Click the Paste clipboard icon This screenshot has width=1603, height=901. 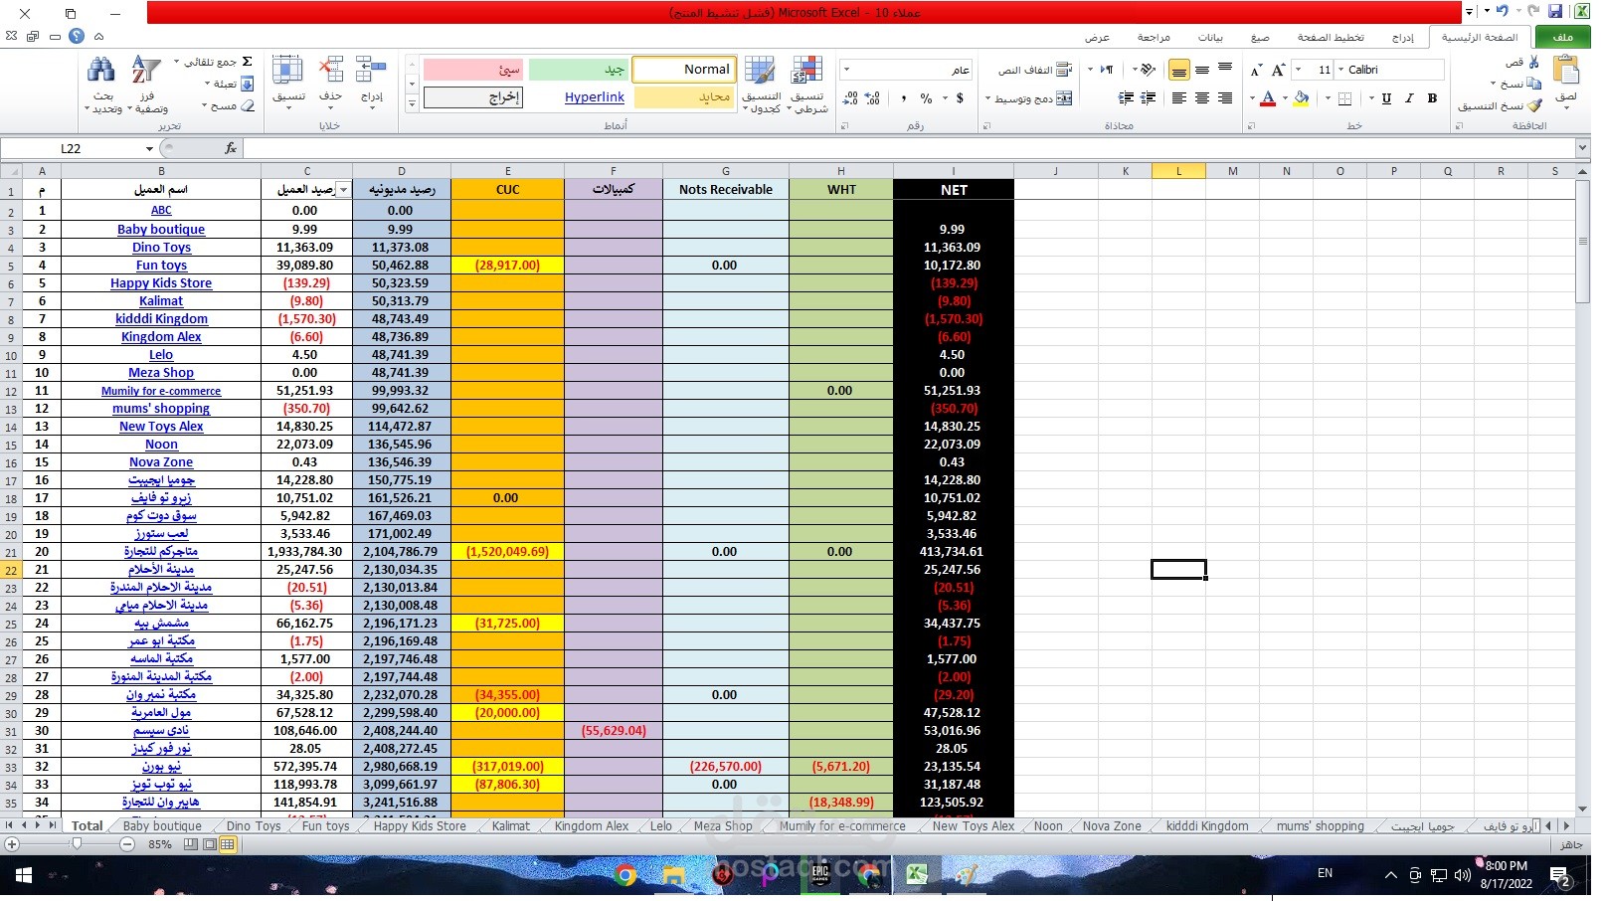coord(1566,72)
